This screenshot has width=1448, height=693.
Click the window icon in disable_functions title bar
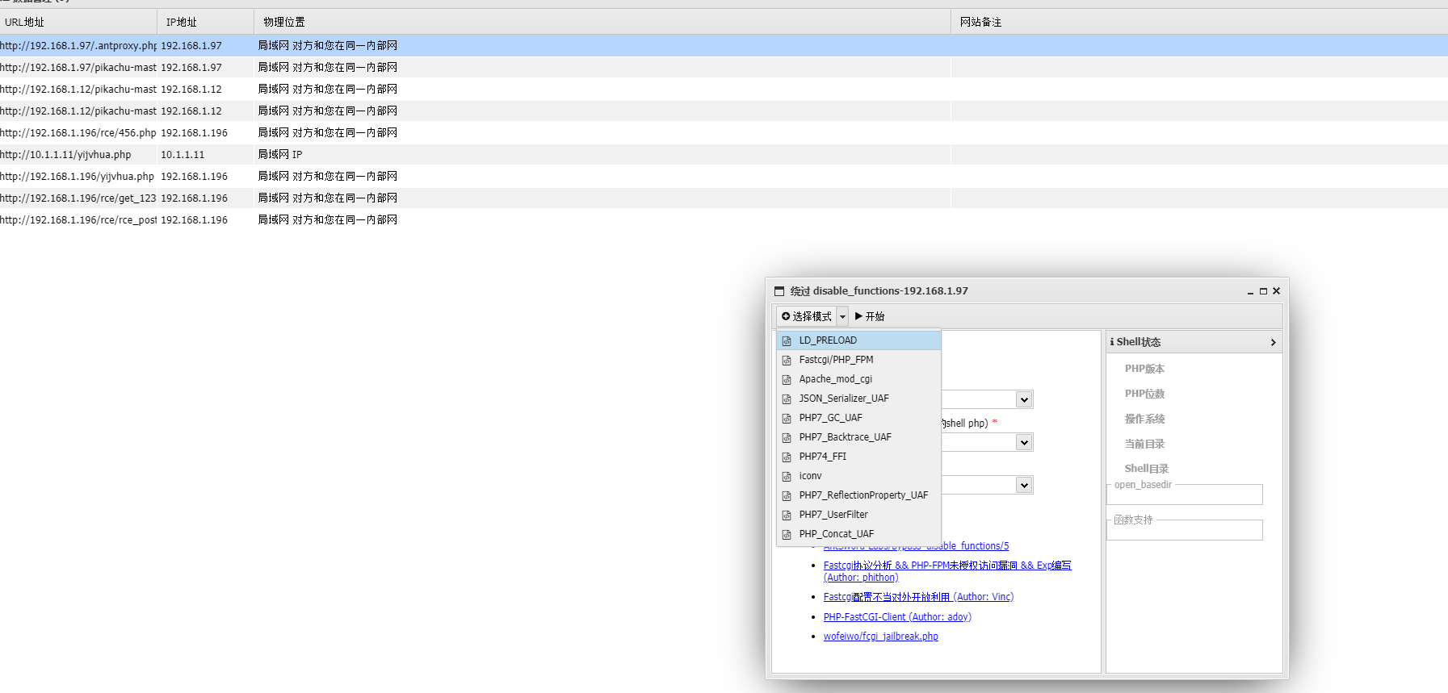[779, 291]
